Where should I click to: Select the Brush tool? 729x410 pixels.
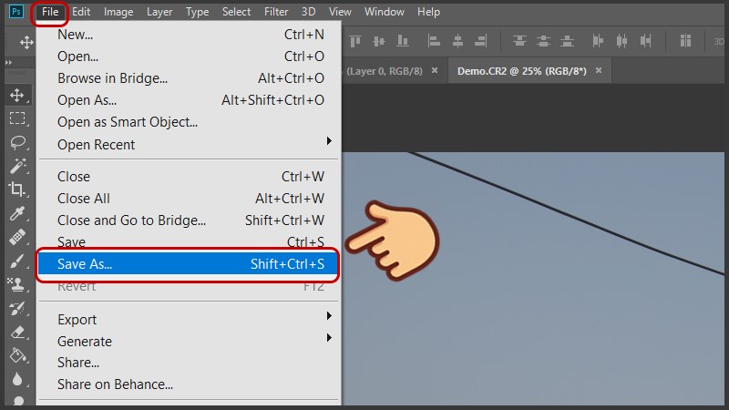17,261
